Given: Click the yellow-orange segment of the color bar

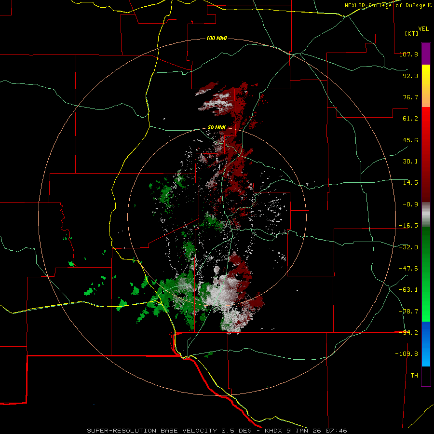Looking at the screenshot, I should coord(426,86).
